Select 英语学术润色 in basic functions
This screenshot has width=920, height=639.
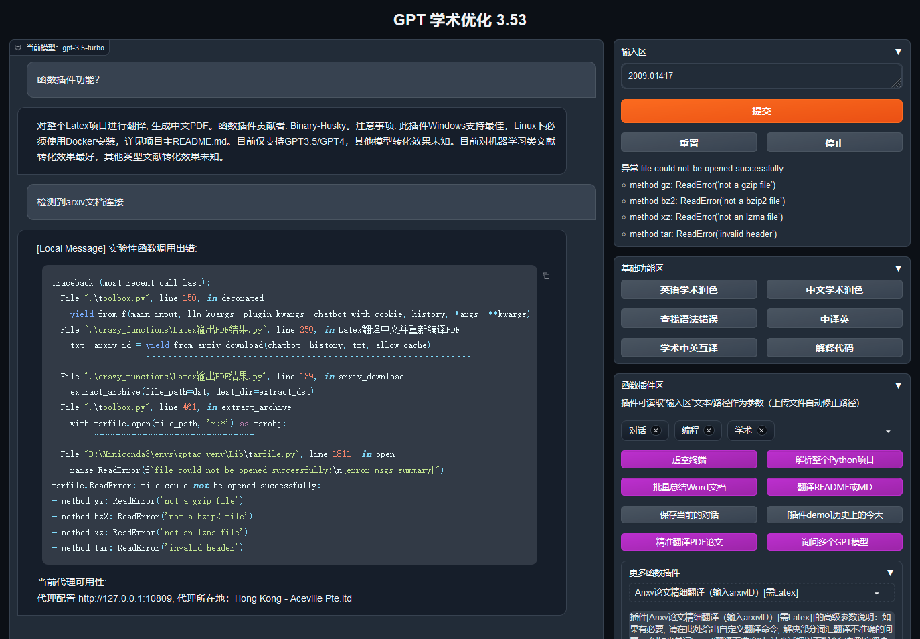click(x=688, y=289)
